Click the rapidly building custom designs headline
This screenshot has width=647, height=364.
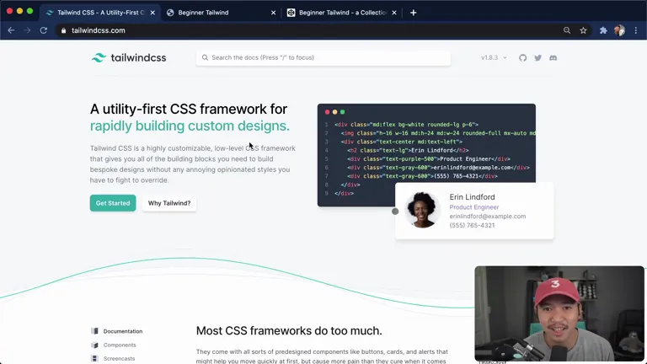click(x=190, y=126)
